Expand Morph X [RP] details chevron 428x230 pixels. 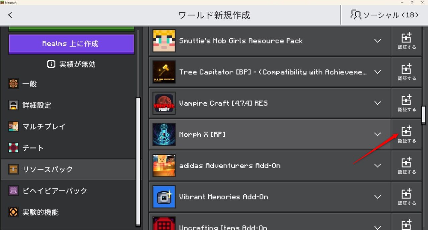pos(378,134)
